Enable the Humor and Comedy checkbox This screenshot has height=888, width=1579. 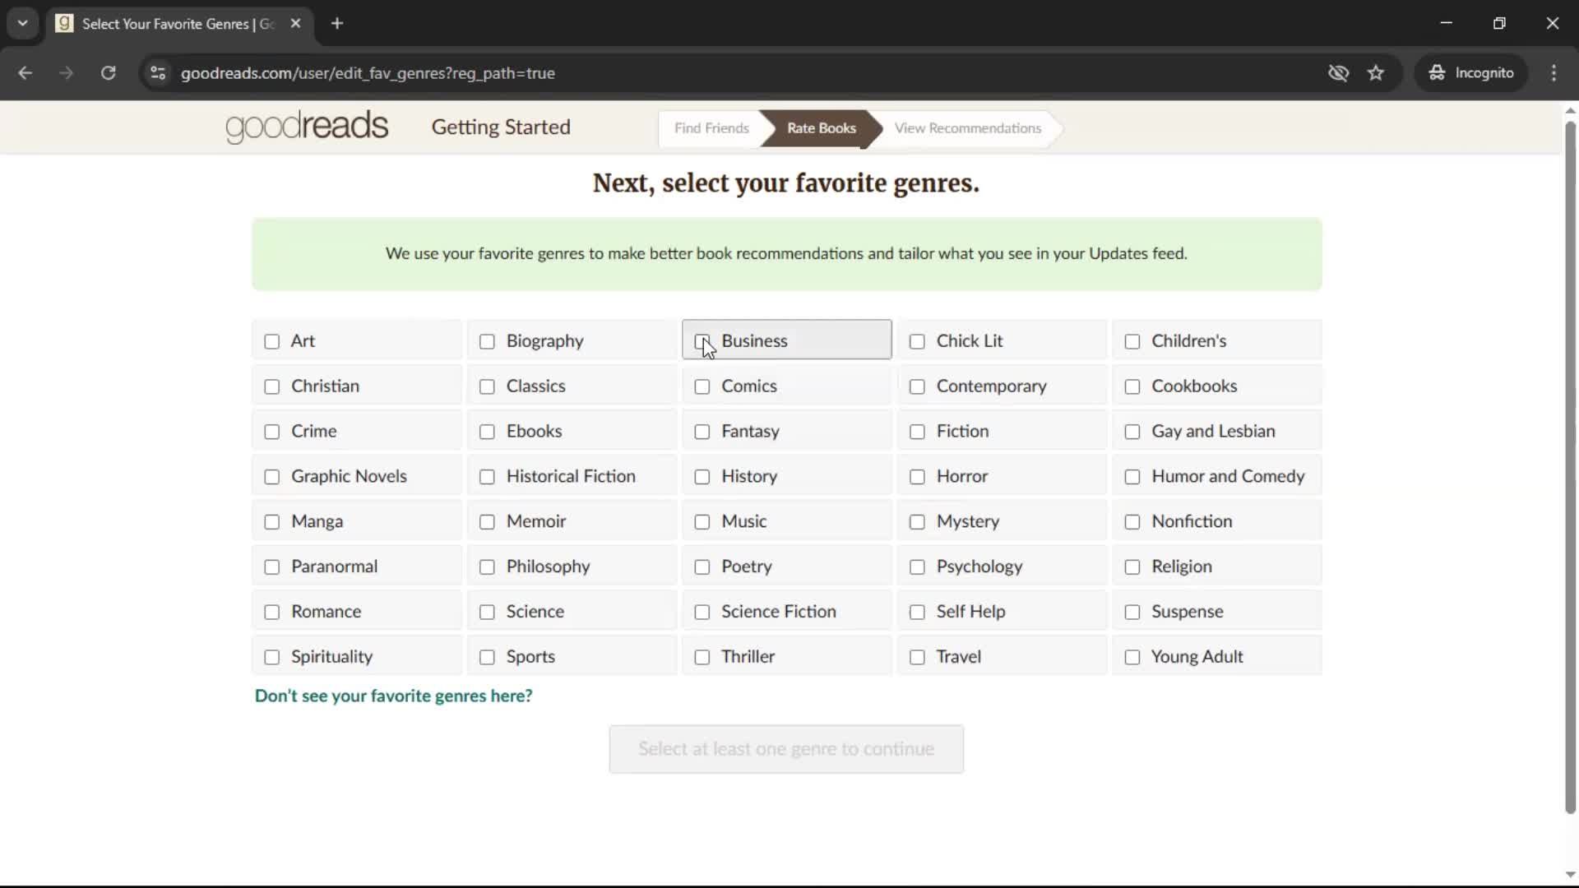click(1132, 477)
